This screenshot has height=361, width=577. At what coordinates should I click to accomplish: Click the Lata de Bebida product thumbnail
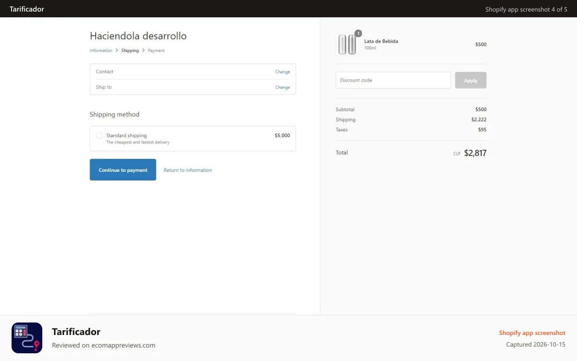(347, 44)
